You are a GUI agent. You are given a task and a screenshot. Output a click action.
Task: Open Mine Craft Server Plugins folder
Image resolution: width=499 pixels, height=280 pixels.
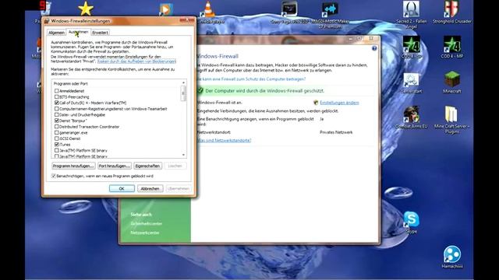(x=452, y=120)
